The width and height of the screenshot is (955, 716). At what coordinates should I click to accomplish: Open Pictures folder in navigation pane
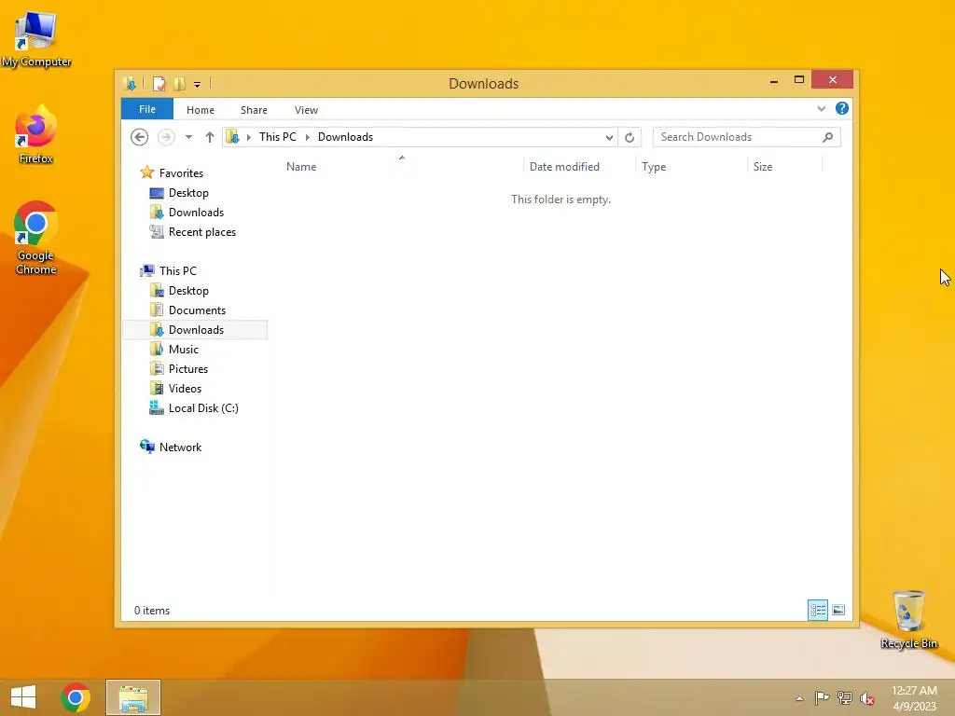pyautogui.click(x=187, y=369)
